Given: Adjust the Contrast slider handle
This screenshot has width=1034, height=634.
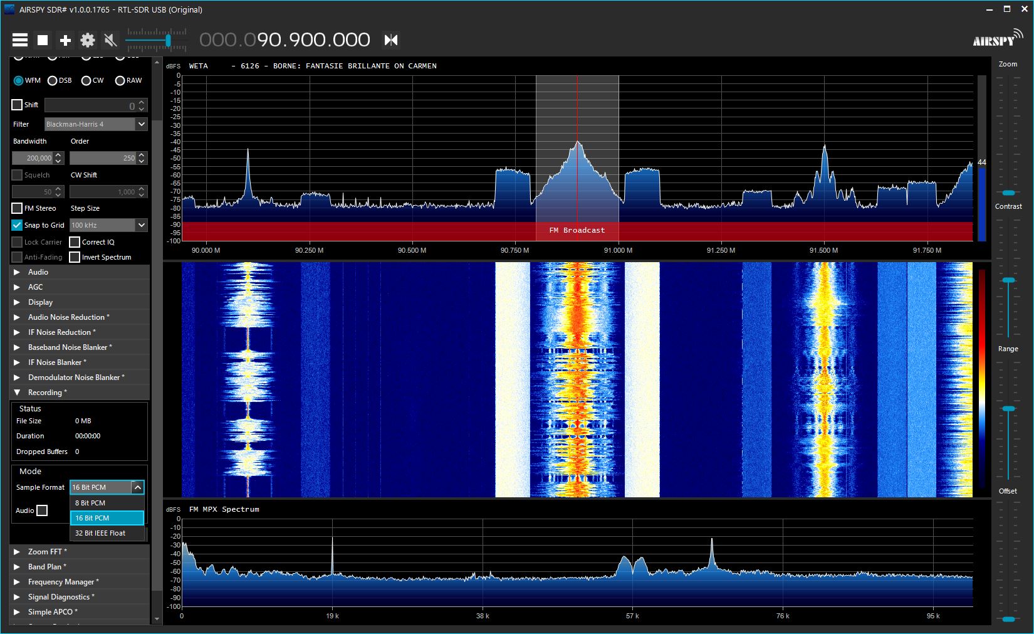Looking at the screenshot, I should (1008, 280).
